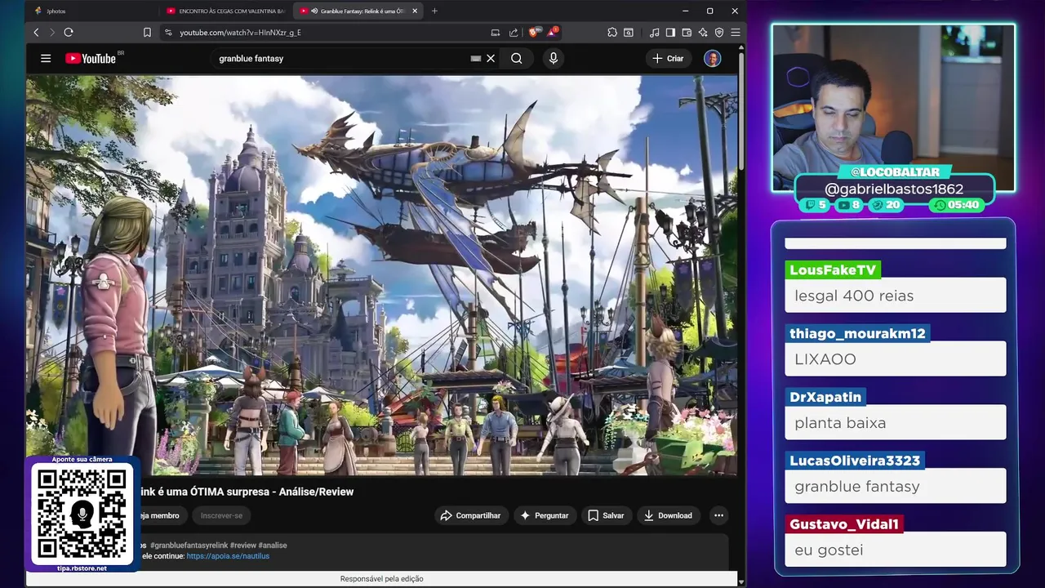
Task: Go to YouTube home via logo
Action: [91, 58]
